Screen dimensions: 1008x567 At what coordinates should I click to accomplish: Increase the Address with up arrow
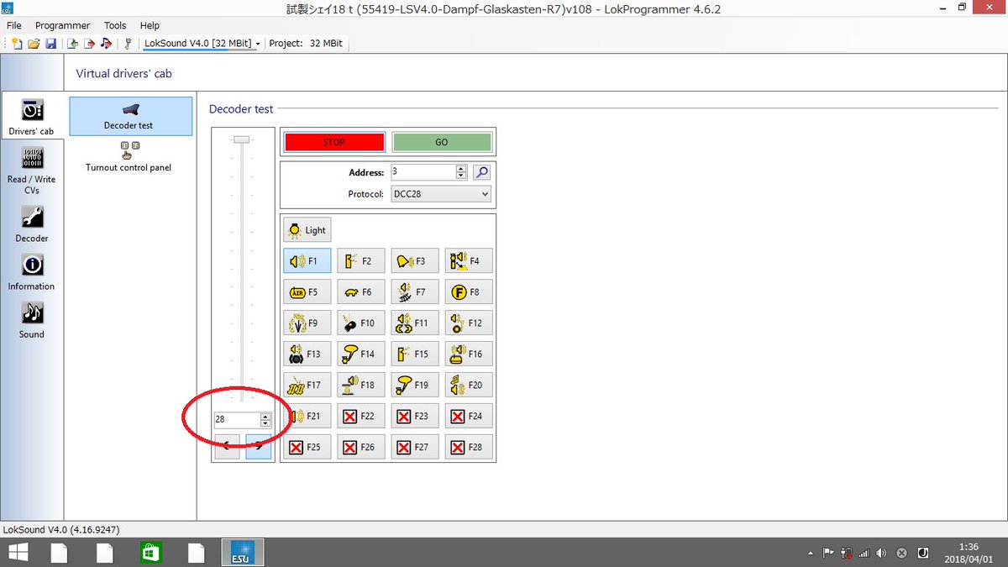tap(461, 169)
